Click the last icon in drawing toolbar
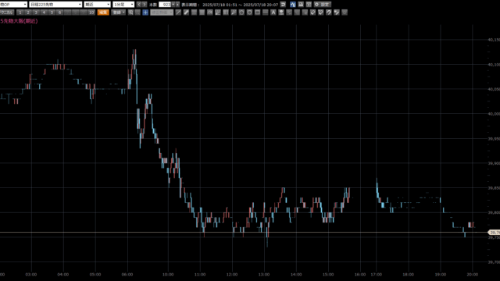500x281 pixels. (x=345, y=12)
